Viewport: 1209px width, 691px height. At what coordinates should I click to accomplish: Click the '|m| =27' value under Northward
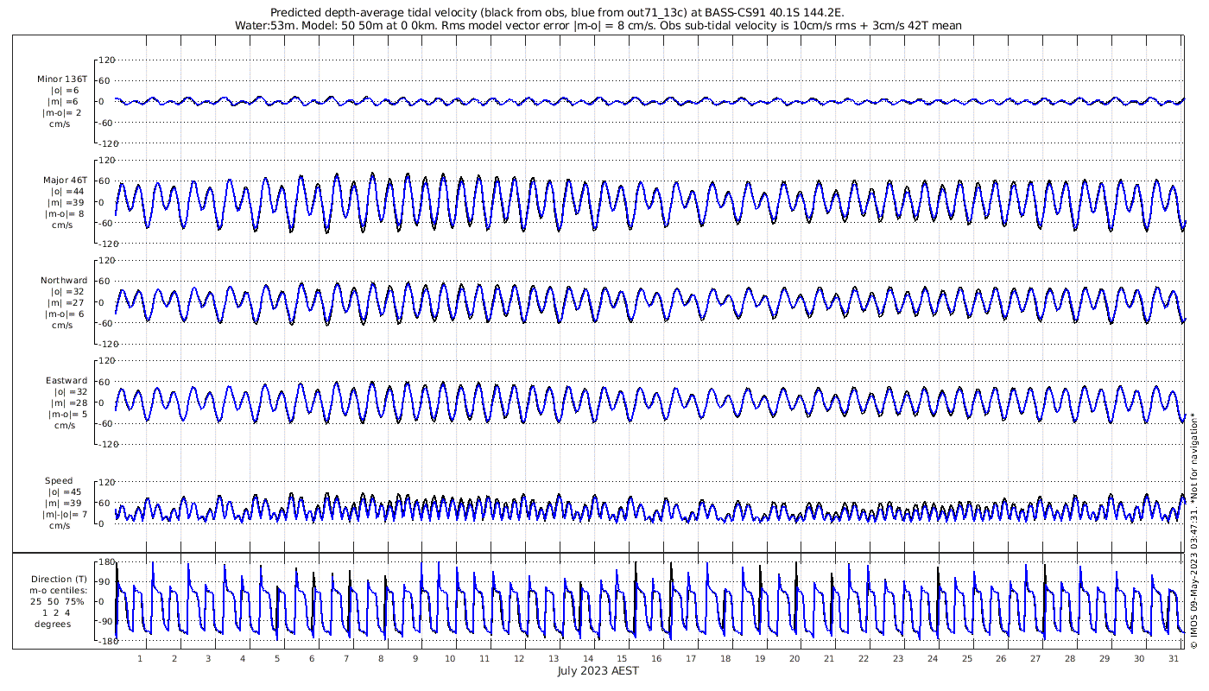[66, 302]
